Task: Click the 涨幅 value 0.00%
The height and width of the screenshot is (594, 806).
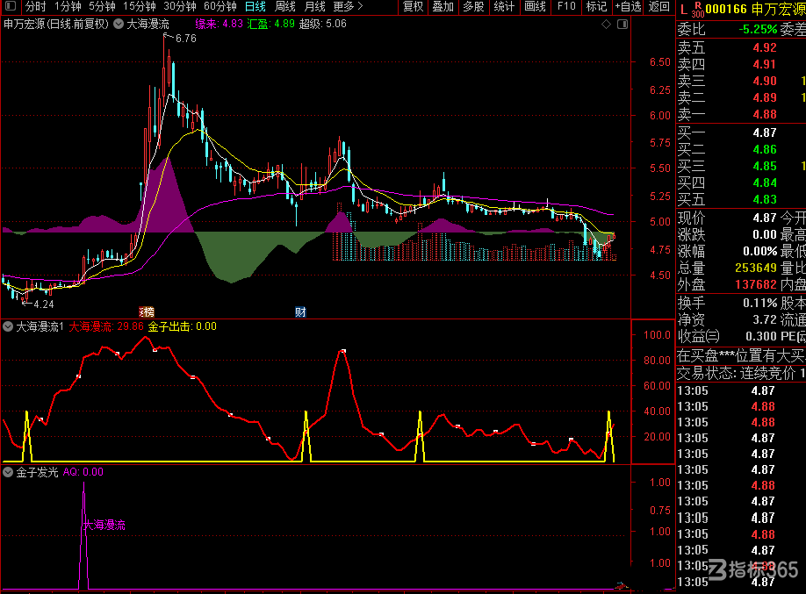Action: 759,252
